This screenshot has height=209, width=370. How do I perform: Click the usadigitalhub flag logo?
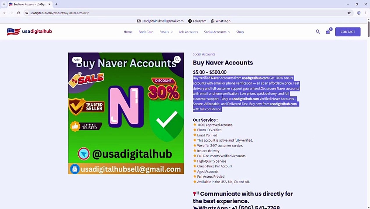[29, 31]
